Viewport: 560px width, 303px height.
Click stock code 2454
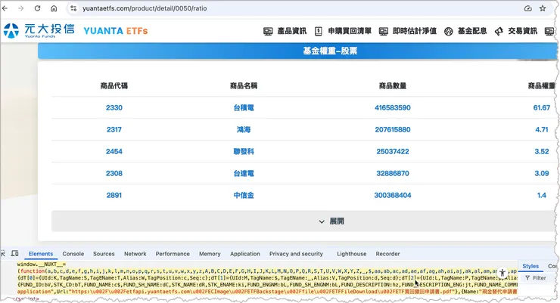(114, 151)
